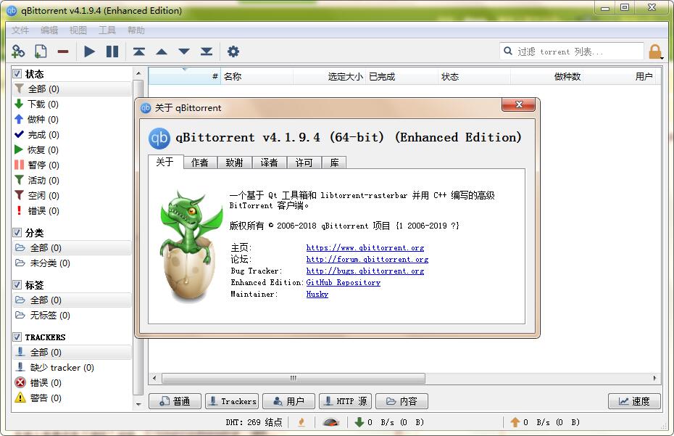
Task: Click the red delete torrent icon
Action: (x=63, y=51)
